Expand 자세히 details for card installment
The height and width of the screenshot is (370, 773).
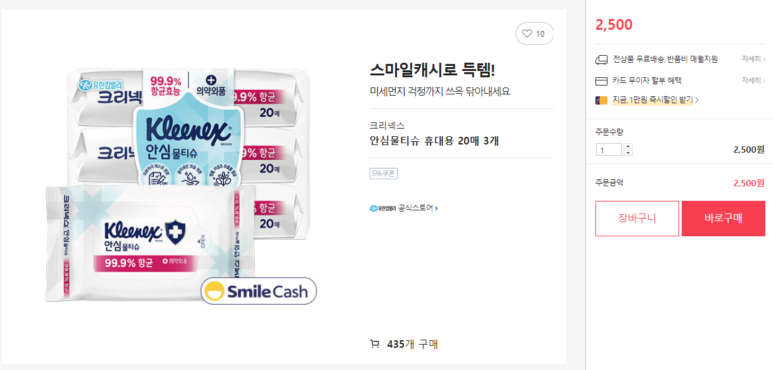[753, 80]
